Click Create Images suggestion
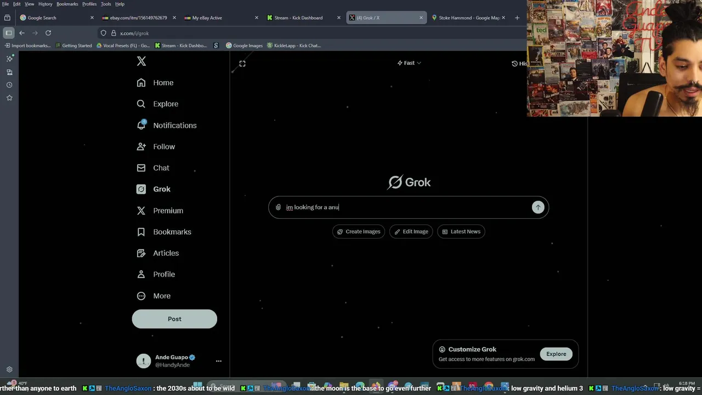 [x=359, y=232]
